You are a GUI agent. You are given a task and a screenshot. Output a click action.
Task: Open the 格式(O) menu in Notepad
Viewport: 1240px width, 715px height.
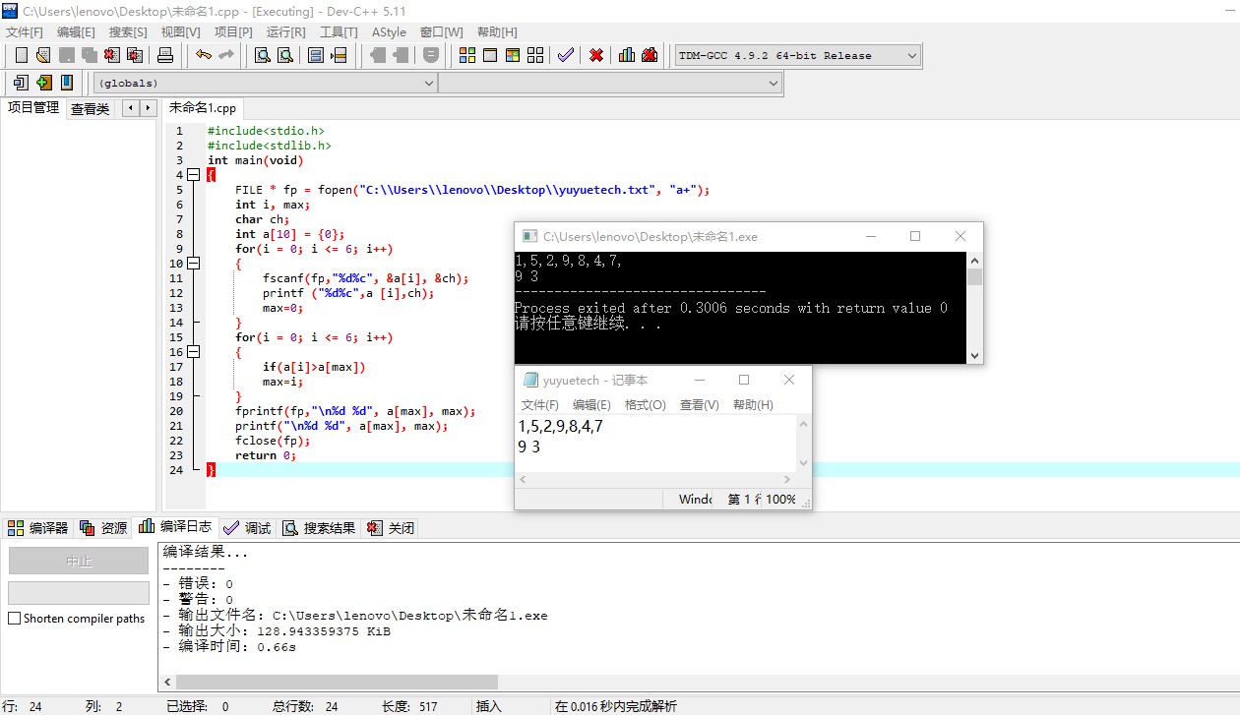click(x=646, y=404)
